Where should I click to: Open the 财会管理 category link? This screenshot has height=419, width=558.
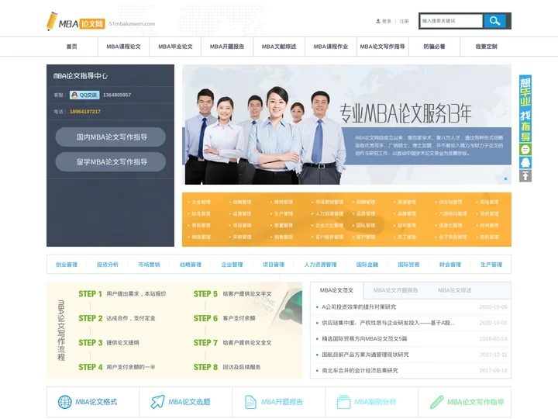[450, 265]
